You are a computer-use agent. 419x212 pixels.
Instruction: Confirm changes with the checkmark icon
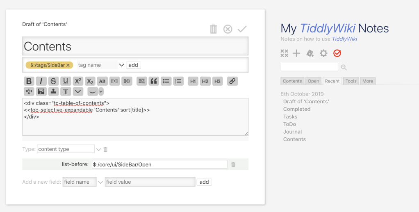242,29
